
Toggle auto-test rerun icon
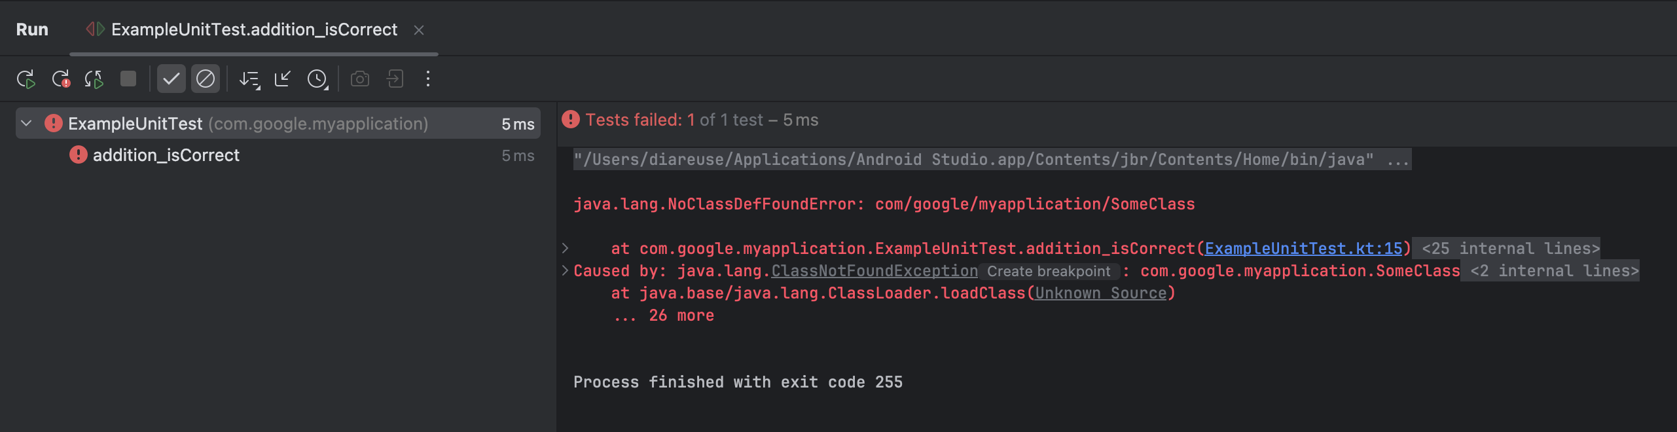(94, 79)
